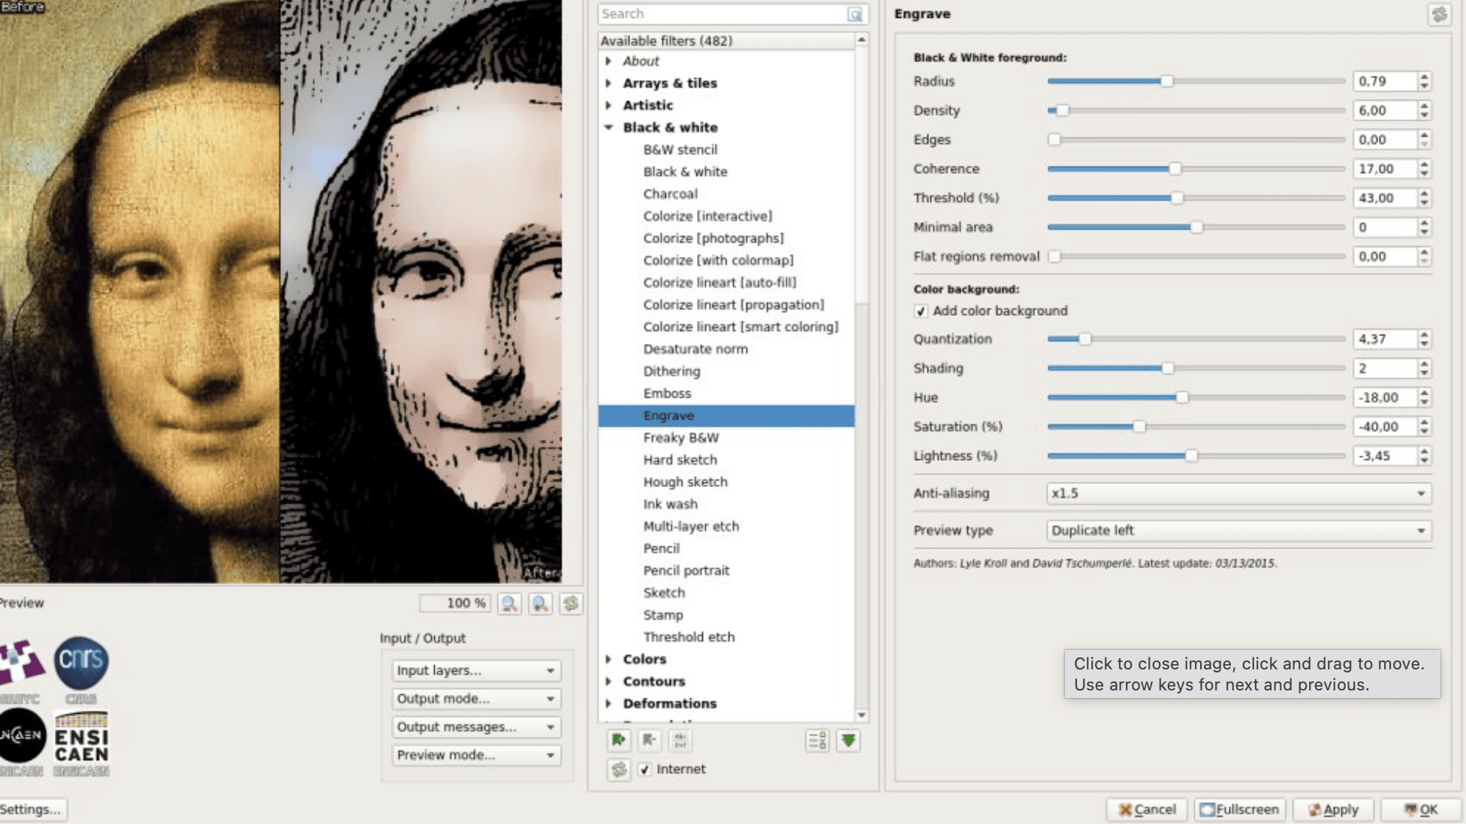Click the green expand/collapse all arrow
This screenshot has width=1466, height=824.
click(x=849, y=741)
